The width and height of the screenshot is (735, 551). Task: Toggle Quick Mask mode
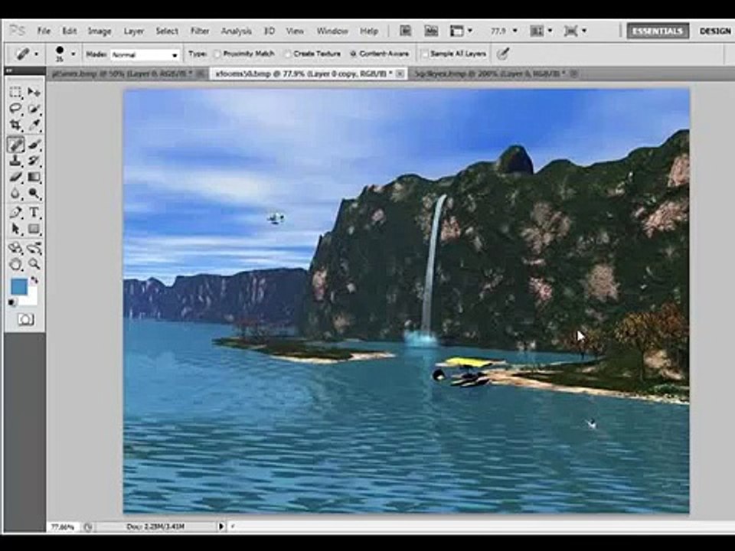tap(25, 320)
